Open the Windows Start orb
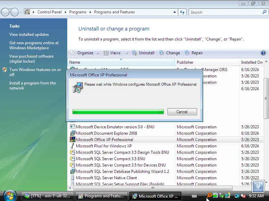The width and height of the screenshot is (269, 201). pyautogui.click(x=10, y=196)
